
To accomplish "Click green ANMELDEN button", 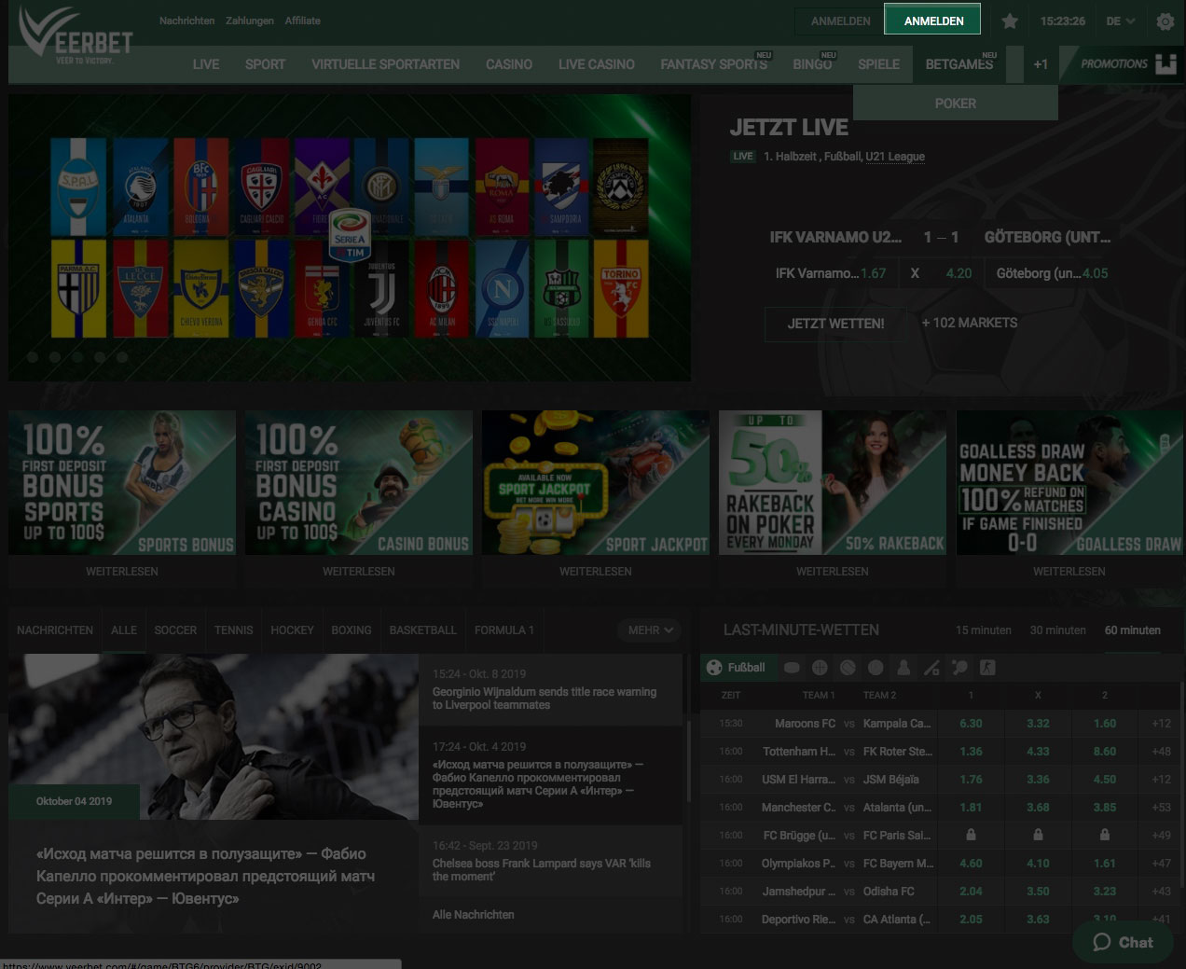I will tap(933, 21).
